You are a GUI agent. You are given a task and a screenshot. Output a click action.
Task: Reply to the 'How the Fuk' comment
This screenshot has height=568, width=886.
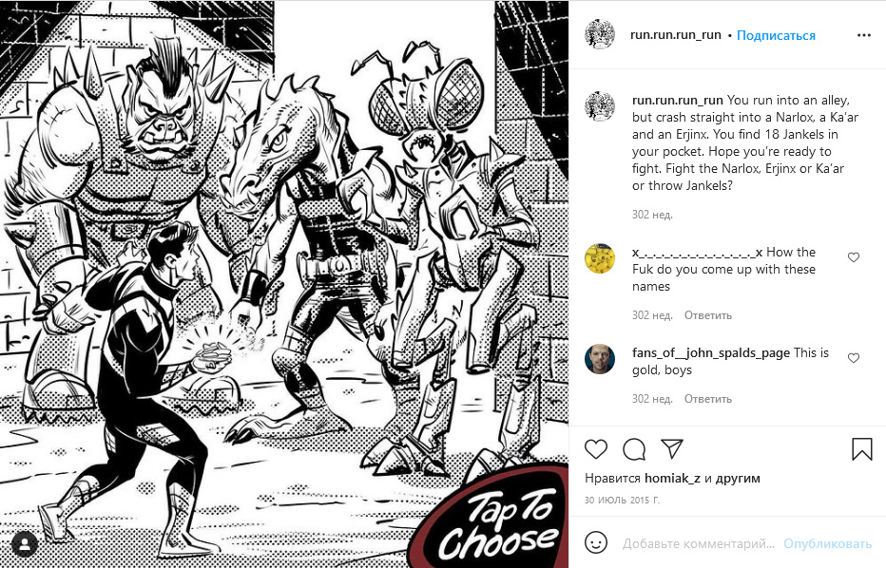point(708,315)
